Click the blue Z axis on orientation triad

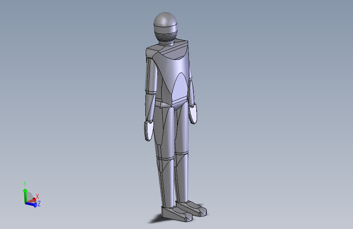[32, 205]
